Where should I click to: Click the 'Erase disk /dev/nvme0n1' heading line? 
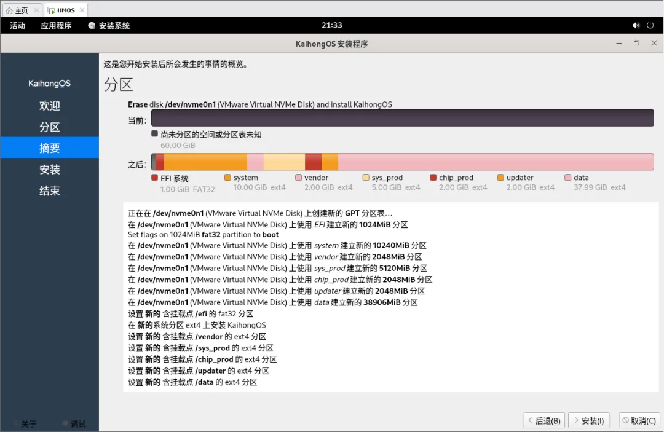pyautogui.click(x=260, y=104)
